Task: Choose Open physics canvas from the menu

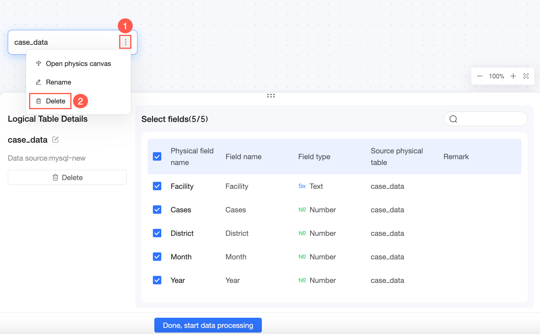Action: pos(78,64)
